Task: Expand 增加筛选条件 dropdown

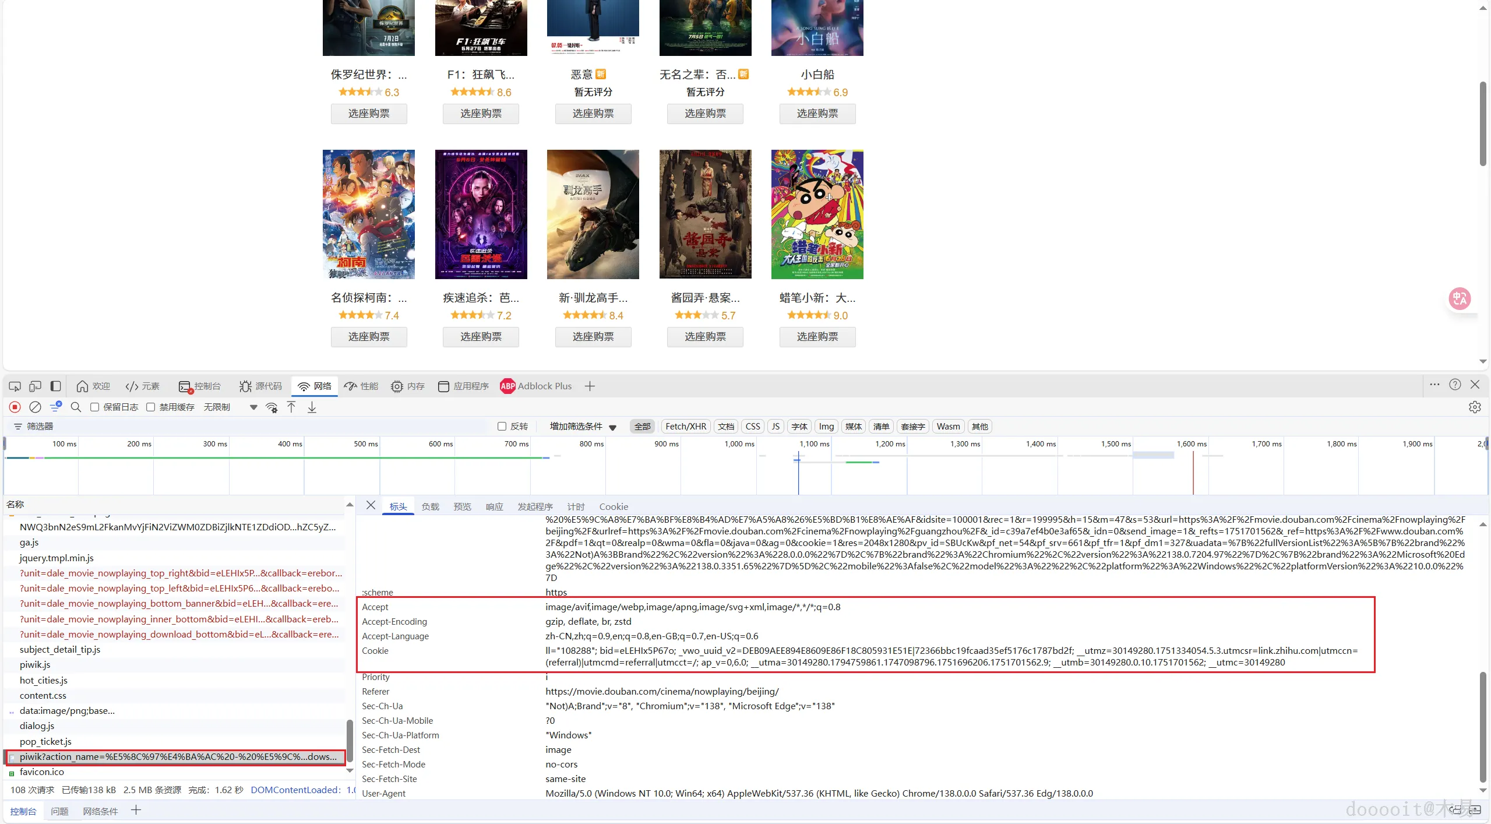Action: point(583,426)
